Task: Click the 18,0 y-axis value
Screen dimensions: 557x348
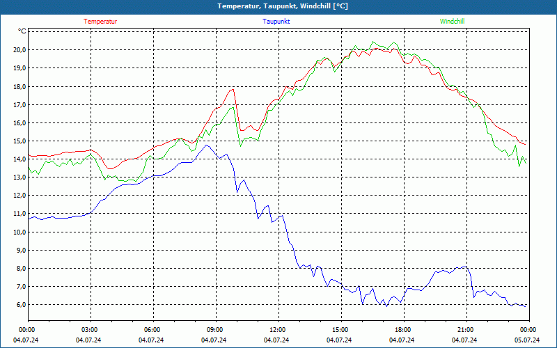Action: point(20,86)
